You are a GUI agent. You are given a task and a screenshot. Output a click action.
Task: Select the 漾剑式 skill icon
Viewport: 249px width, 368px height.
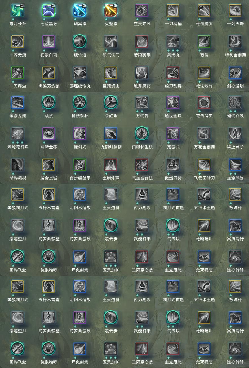(x=80, y=134)
